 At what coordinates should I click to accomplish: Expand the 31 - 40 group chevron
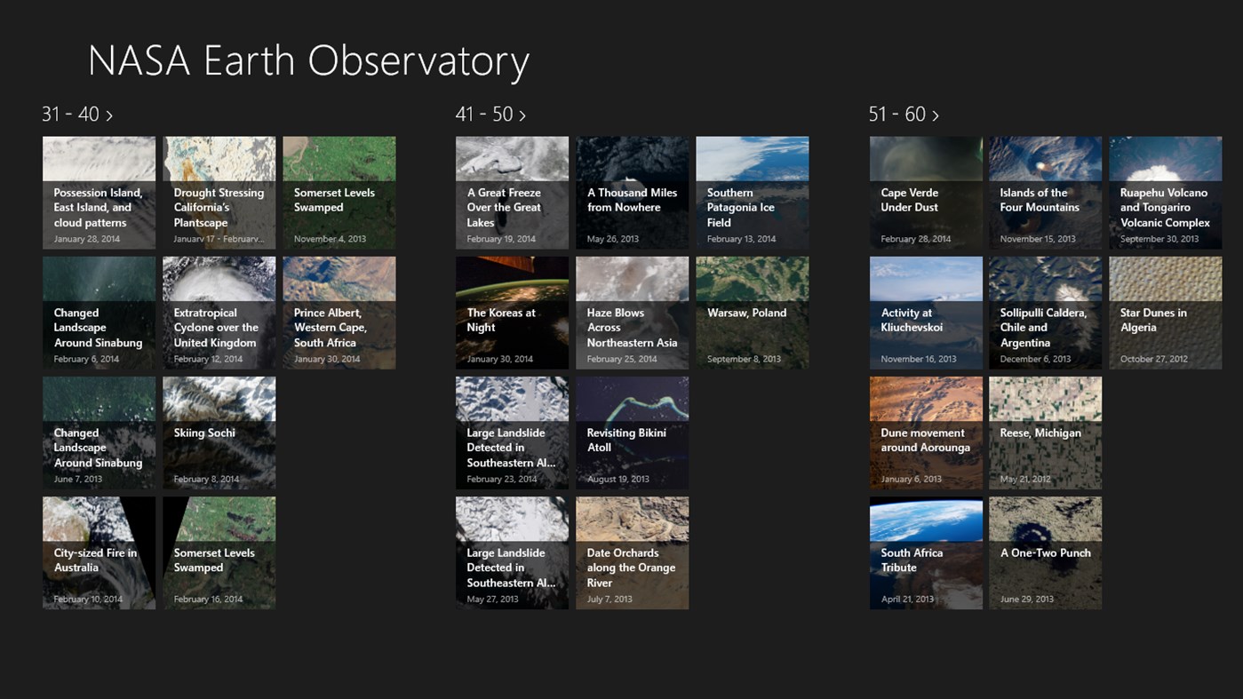(x=109, y=115)
